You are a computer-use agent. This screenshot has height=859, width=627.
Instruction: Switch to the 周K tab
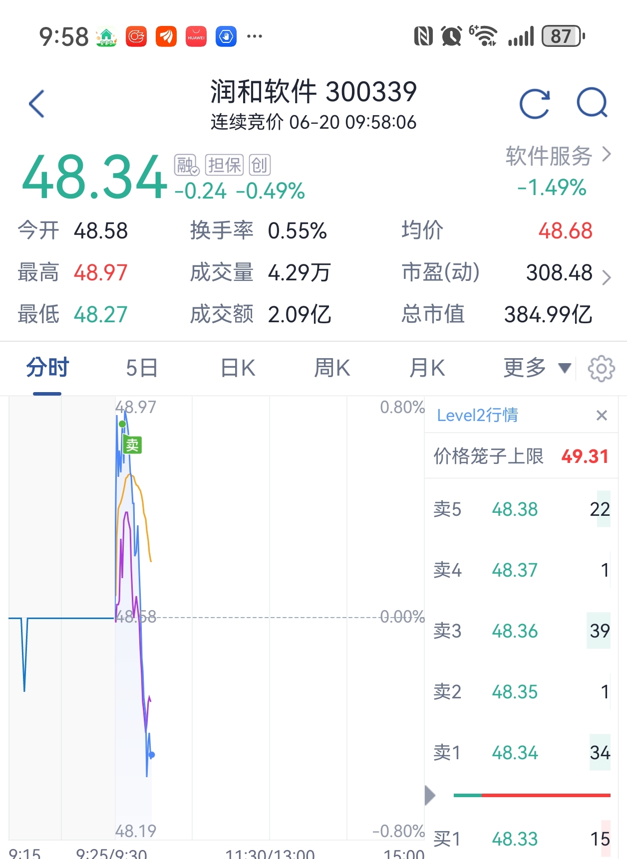(332, 368)
